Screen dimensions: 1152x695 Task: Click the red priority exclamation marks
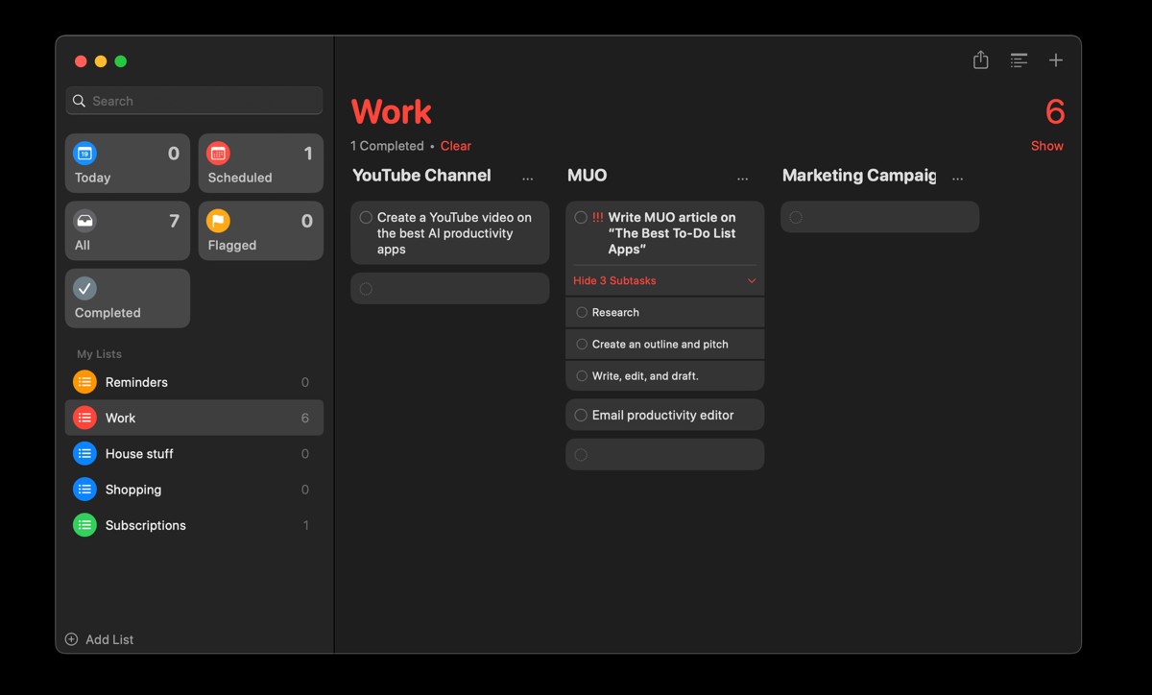598,218
